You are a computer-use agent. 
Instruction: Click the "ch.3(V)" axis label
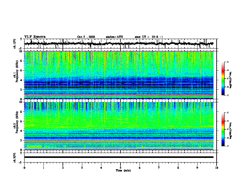(15, 158)
